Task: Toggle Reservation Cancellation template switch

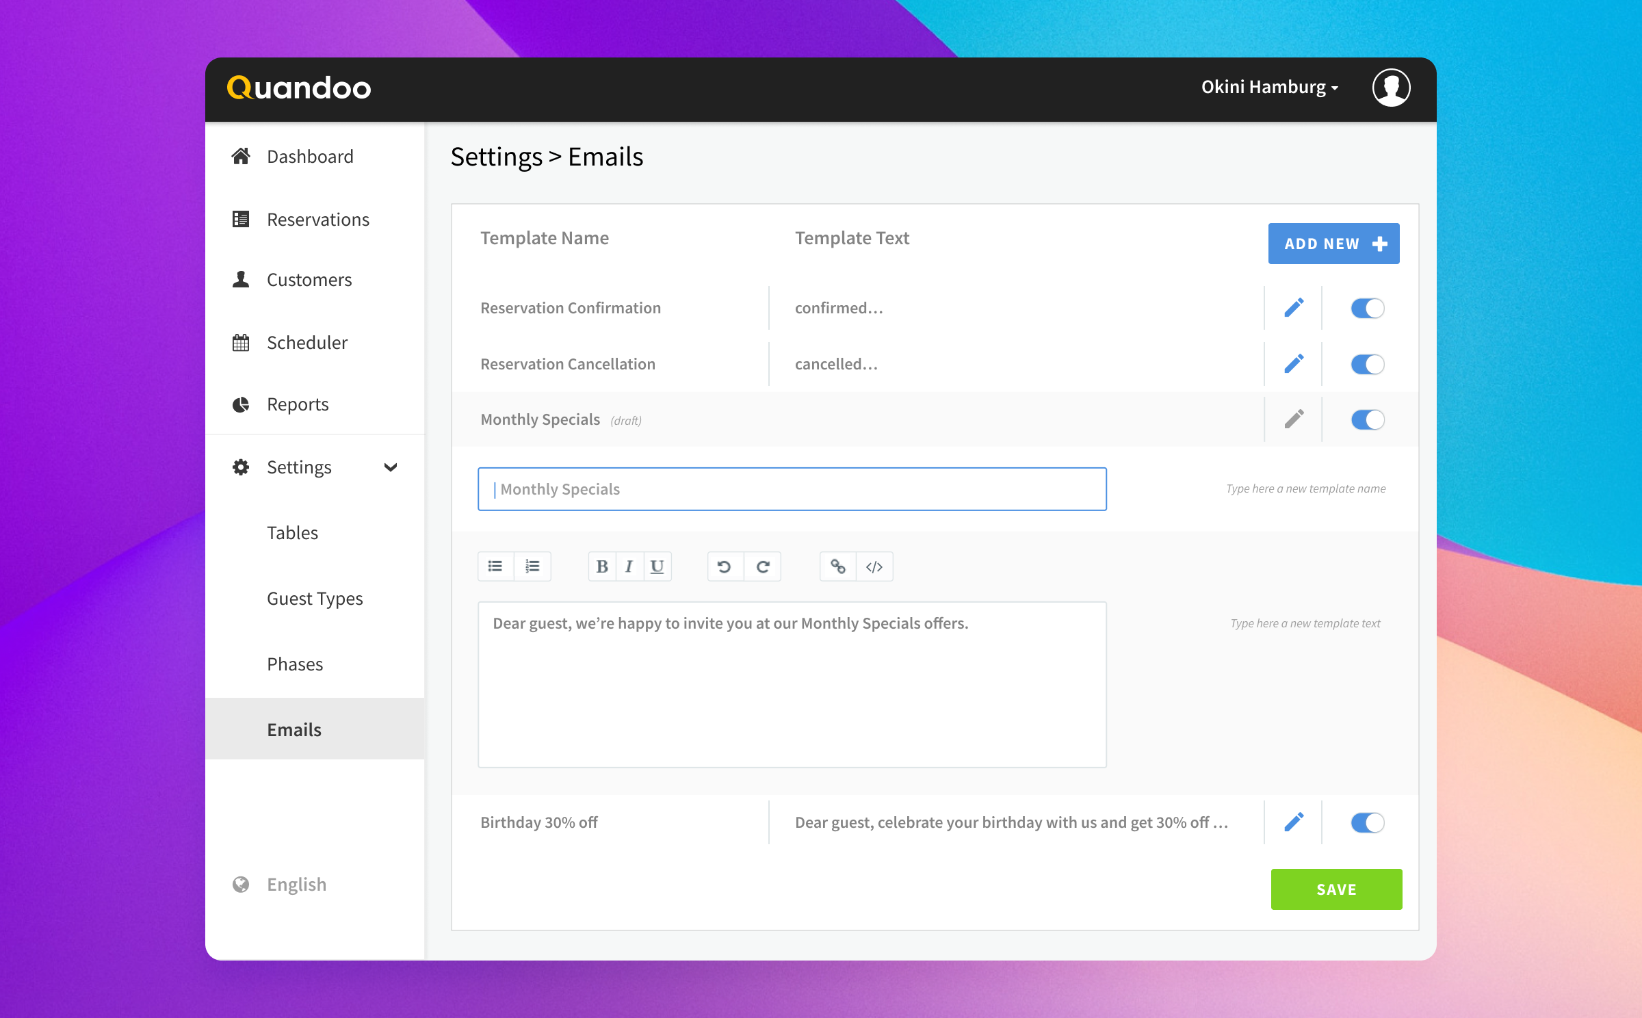Action: [x=1367, y=364]
